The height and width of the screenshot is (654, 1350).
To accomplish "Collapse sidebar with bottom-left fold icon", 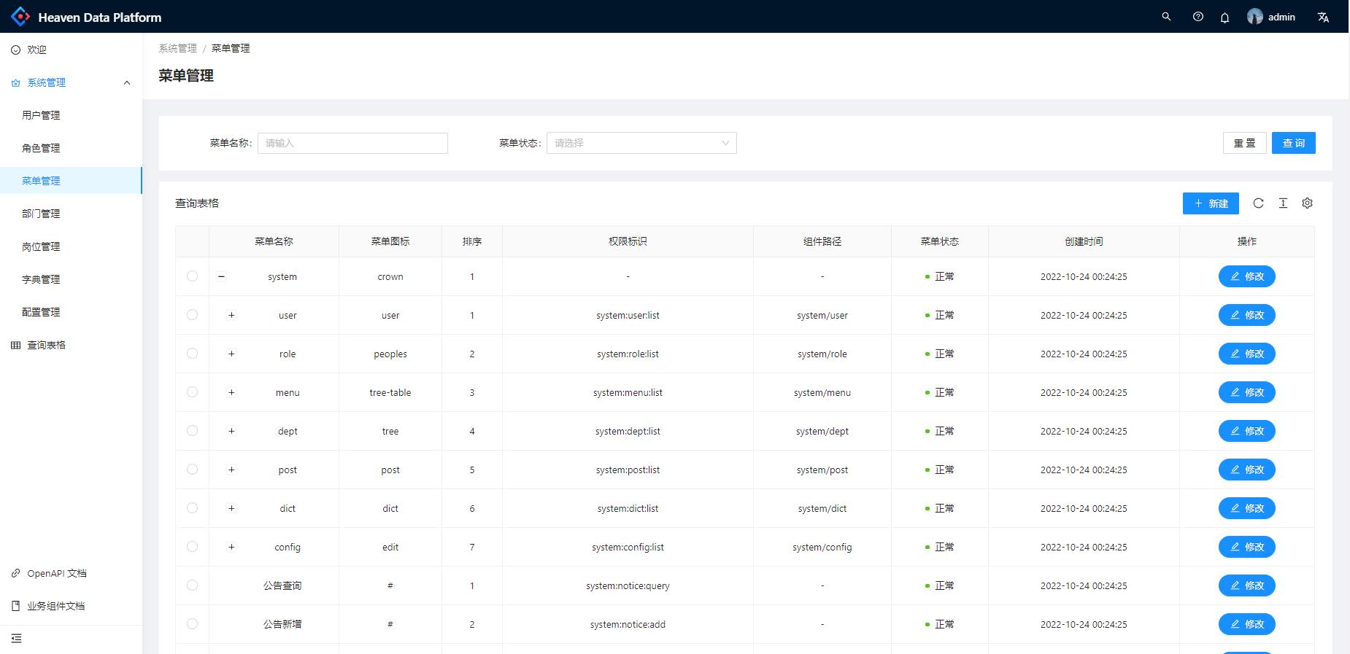I will coord(16,639).
